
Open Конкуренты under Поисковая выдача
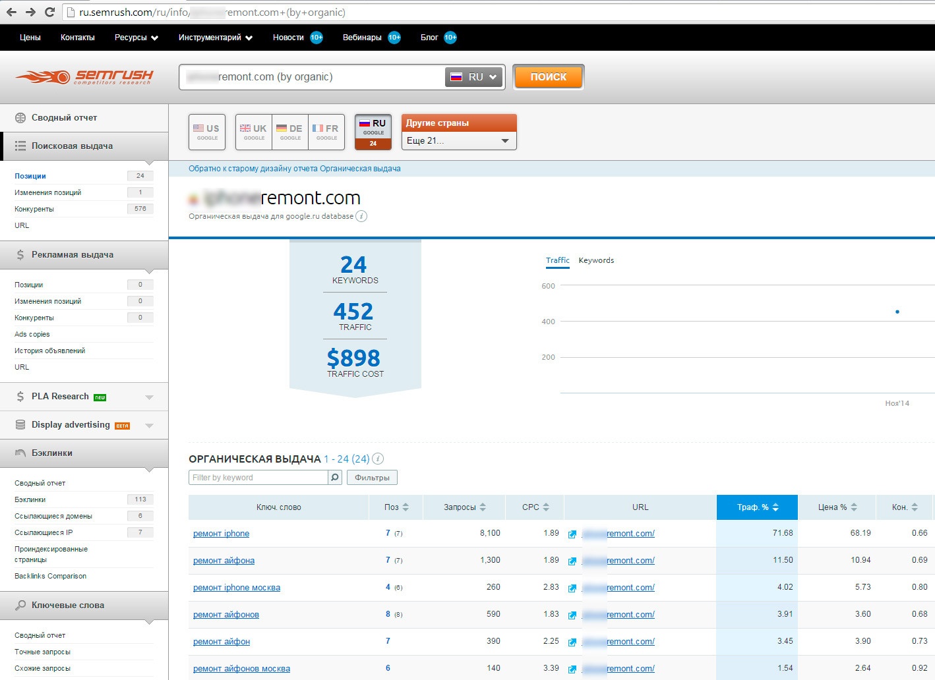point(34,209)
